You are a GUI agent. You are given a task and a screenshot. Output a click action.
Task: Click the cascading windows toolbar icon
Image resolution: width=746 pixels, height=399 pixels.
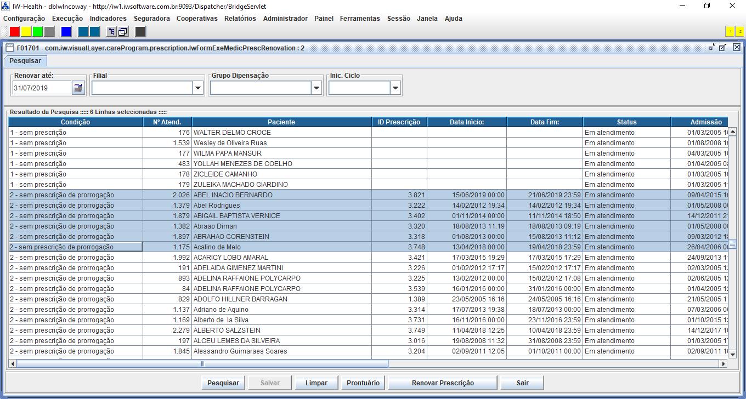click(123, 32)
